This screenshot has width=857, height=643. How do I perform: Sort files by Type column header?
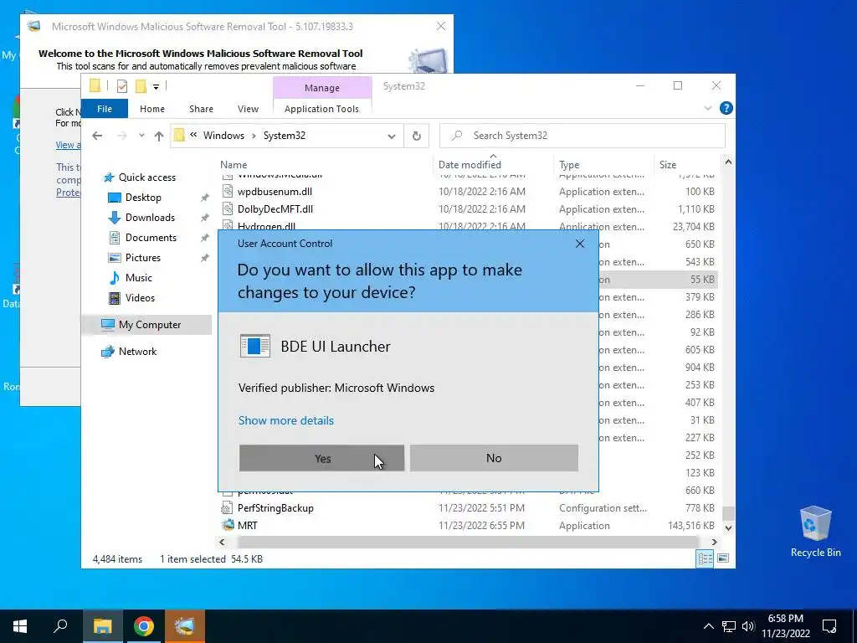[569, 165]
